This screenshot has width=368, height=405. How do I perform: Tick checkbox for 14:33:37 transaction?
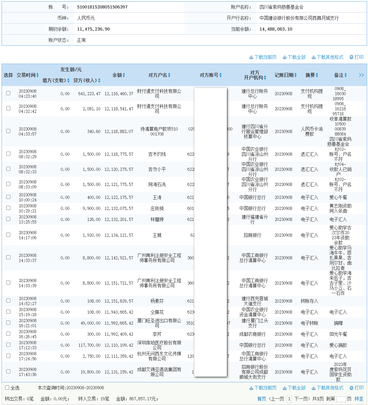pyautogui.click(x=9, y=257)
